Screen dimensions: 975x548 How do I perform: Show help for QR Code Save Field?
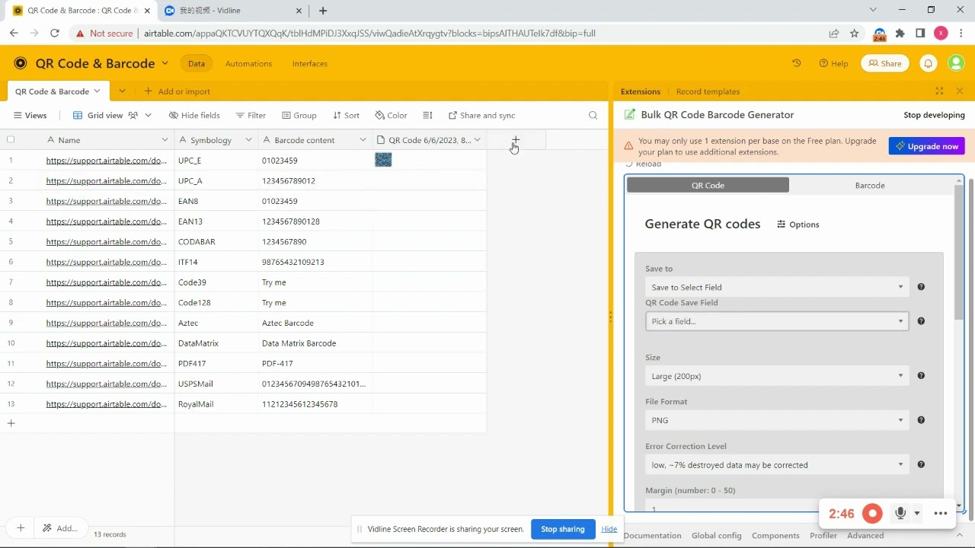[x=921, y=321]
